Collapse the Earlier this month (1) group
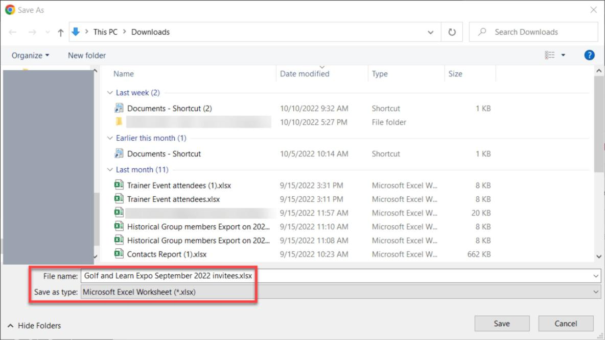605x340 pixels. pyautogui.click(x=110, y=138)
